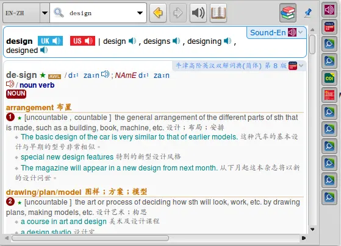The height and width of the screenshot is (246, 341).
Task: Collapse the Sound-En article via its chevron
Action: 301,32
